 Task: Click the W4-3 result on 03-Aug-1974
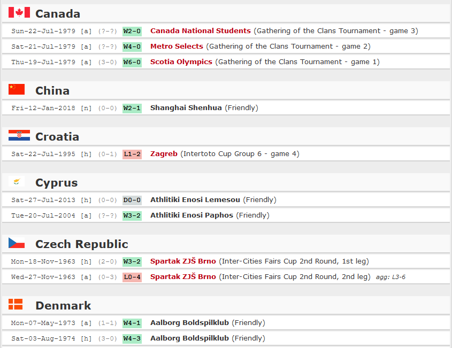point(132,339)
